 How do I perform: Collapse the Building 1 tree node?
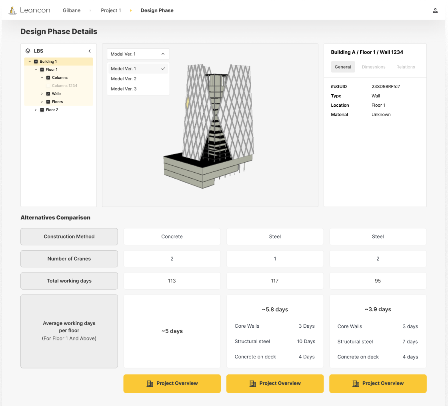(x=30, y=61)
